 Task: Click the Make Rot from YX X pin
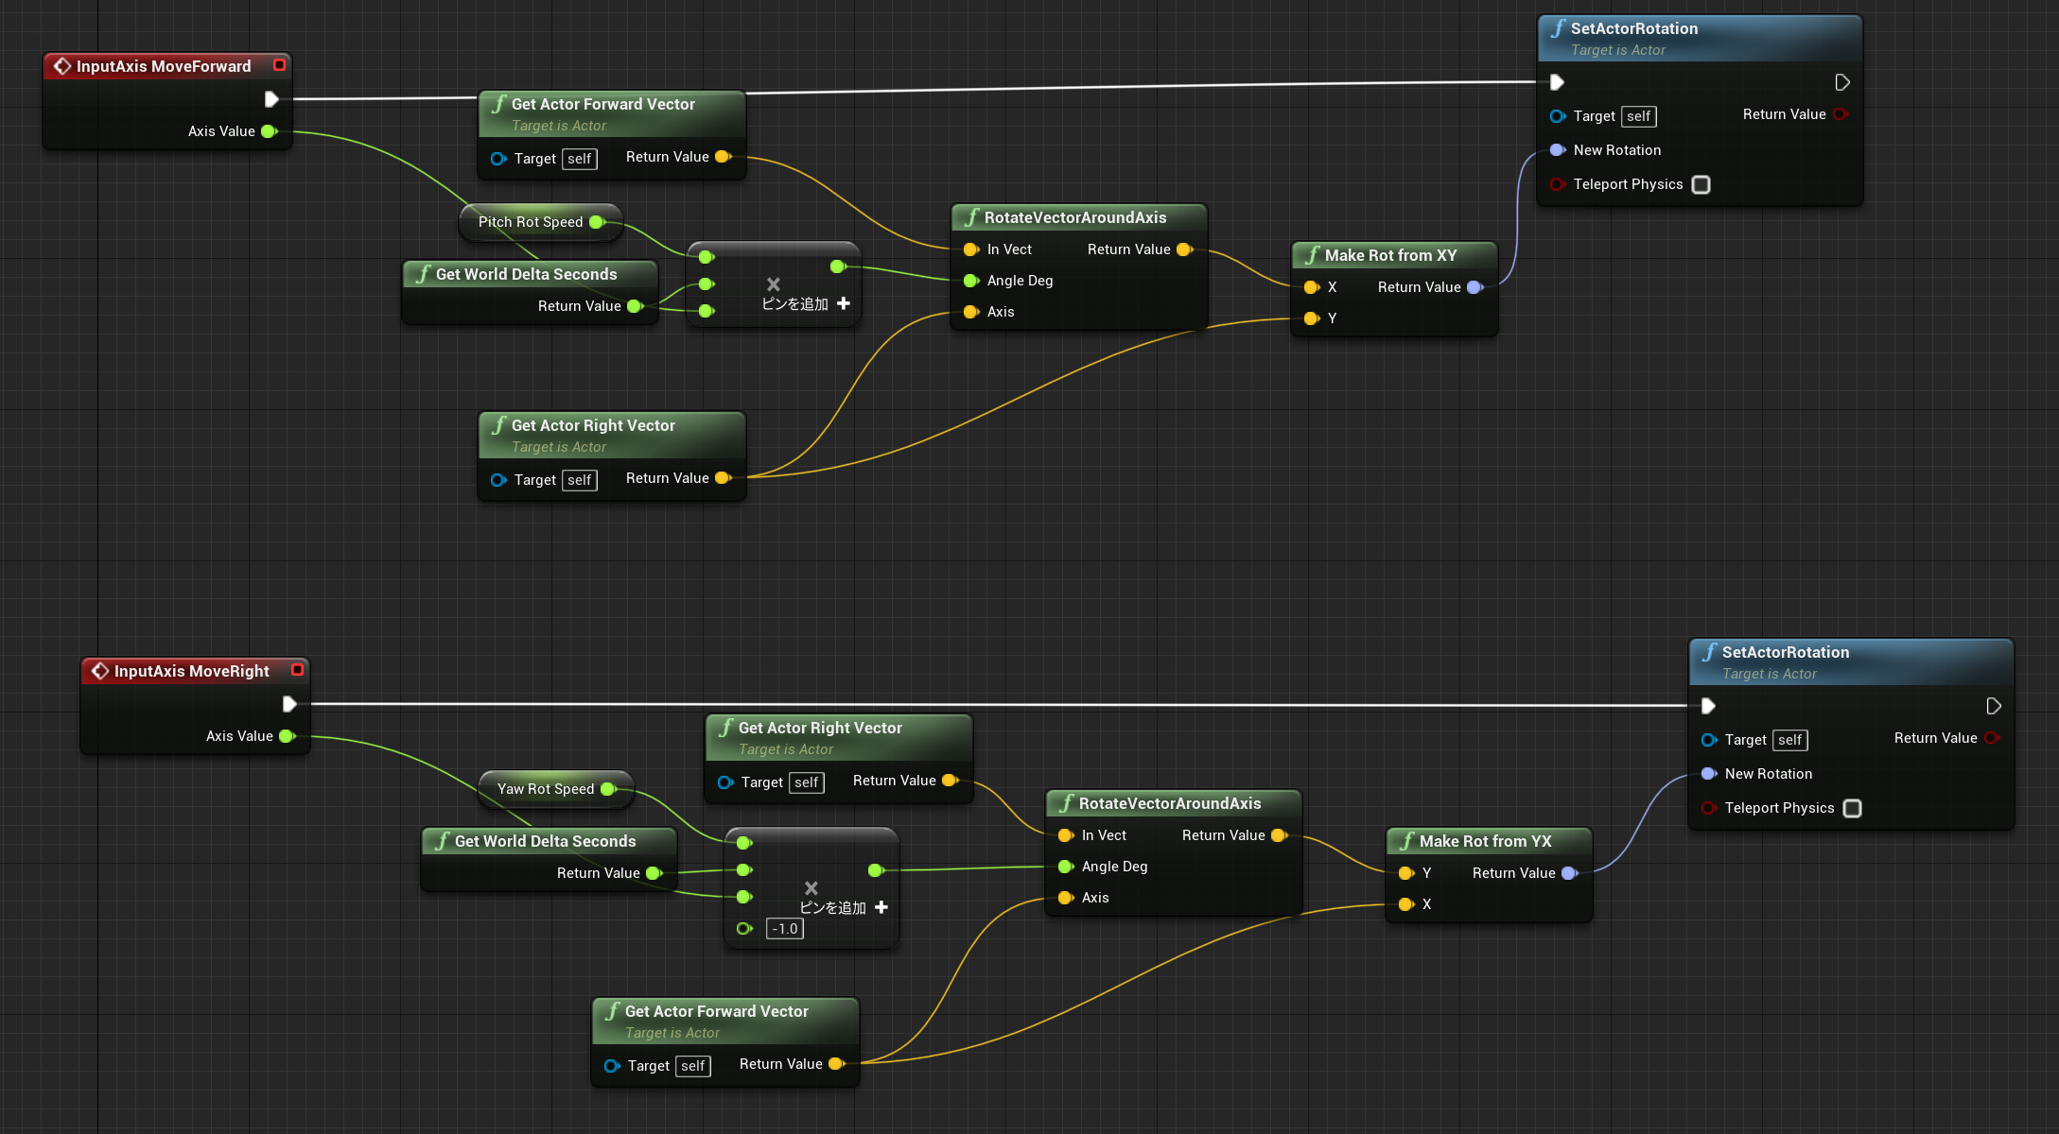1405,904
